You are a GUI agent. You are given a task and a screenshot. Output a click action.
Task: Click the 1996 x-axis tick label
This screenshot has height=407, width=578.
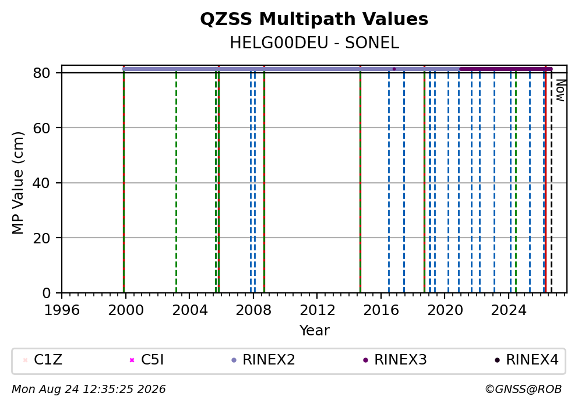pyautogui.click(x=62, y=310)
